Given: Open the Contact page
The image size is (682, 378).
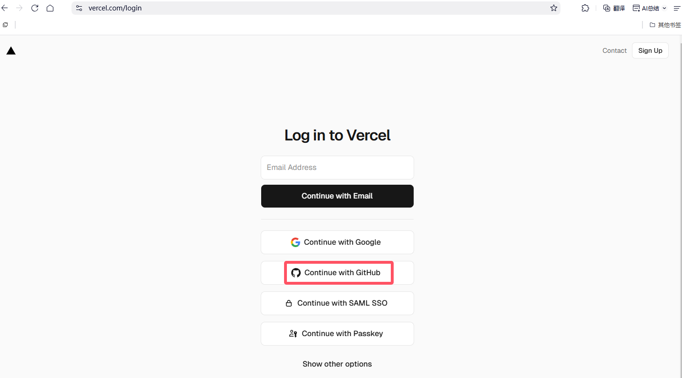Looking at the screenshot, I should point(614,50).
